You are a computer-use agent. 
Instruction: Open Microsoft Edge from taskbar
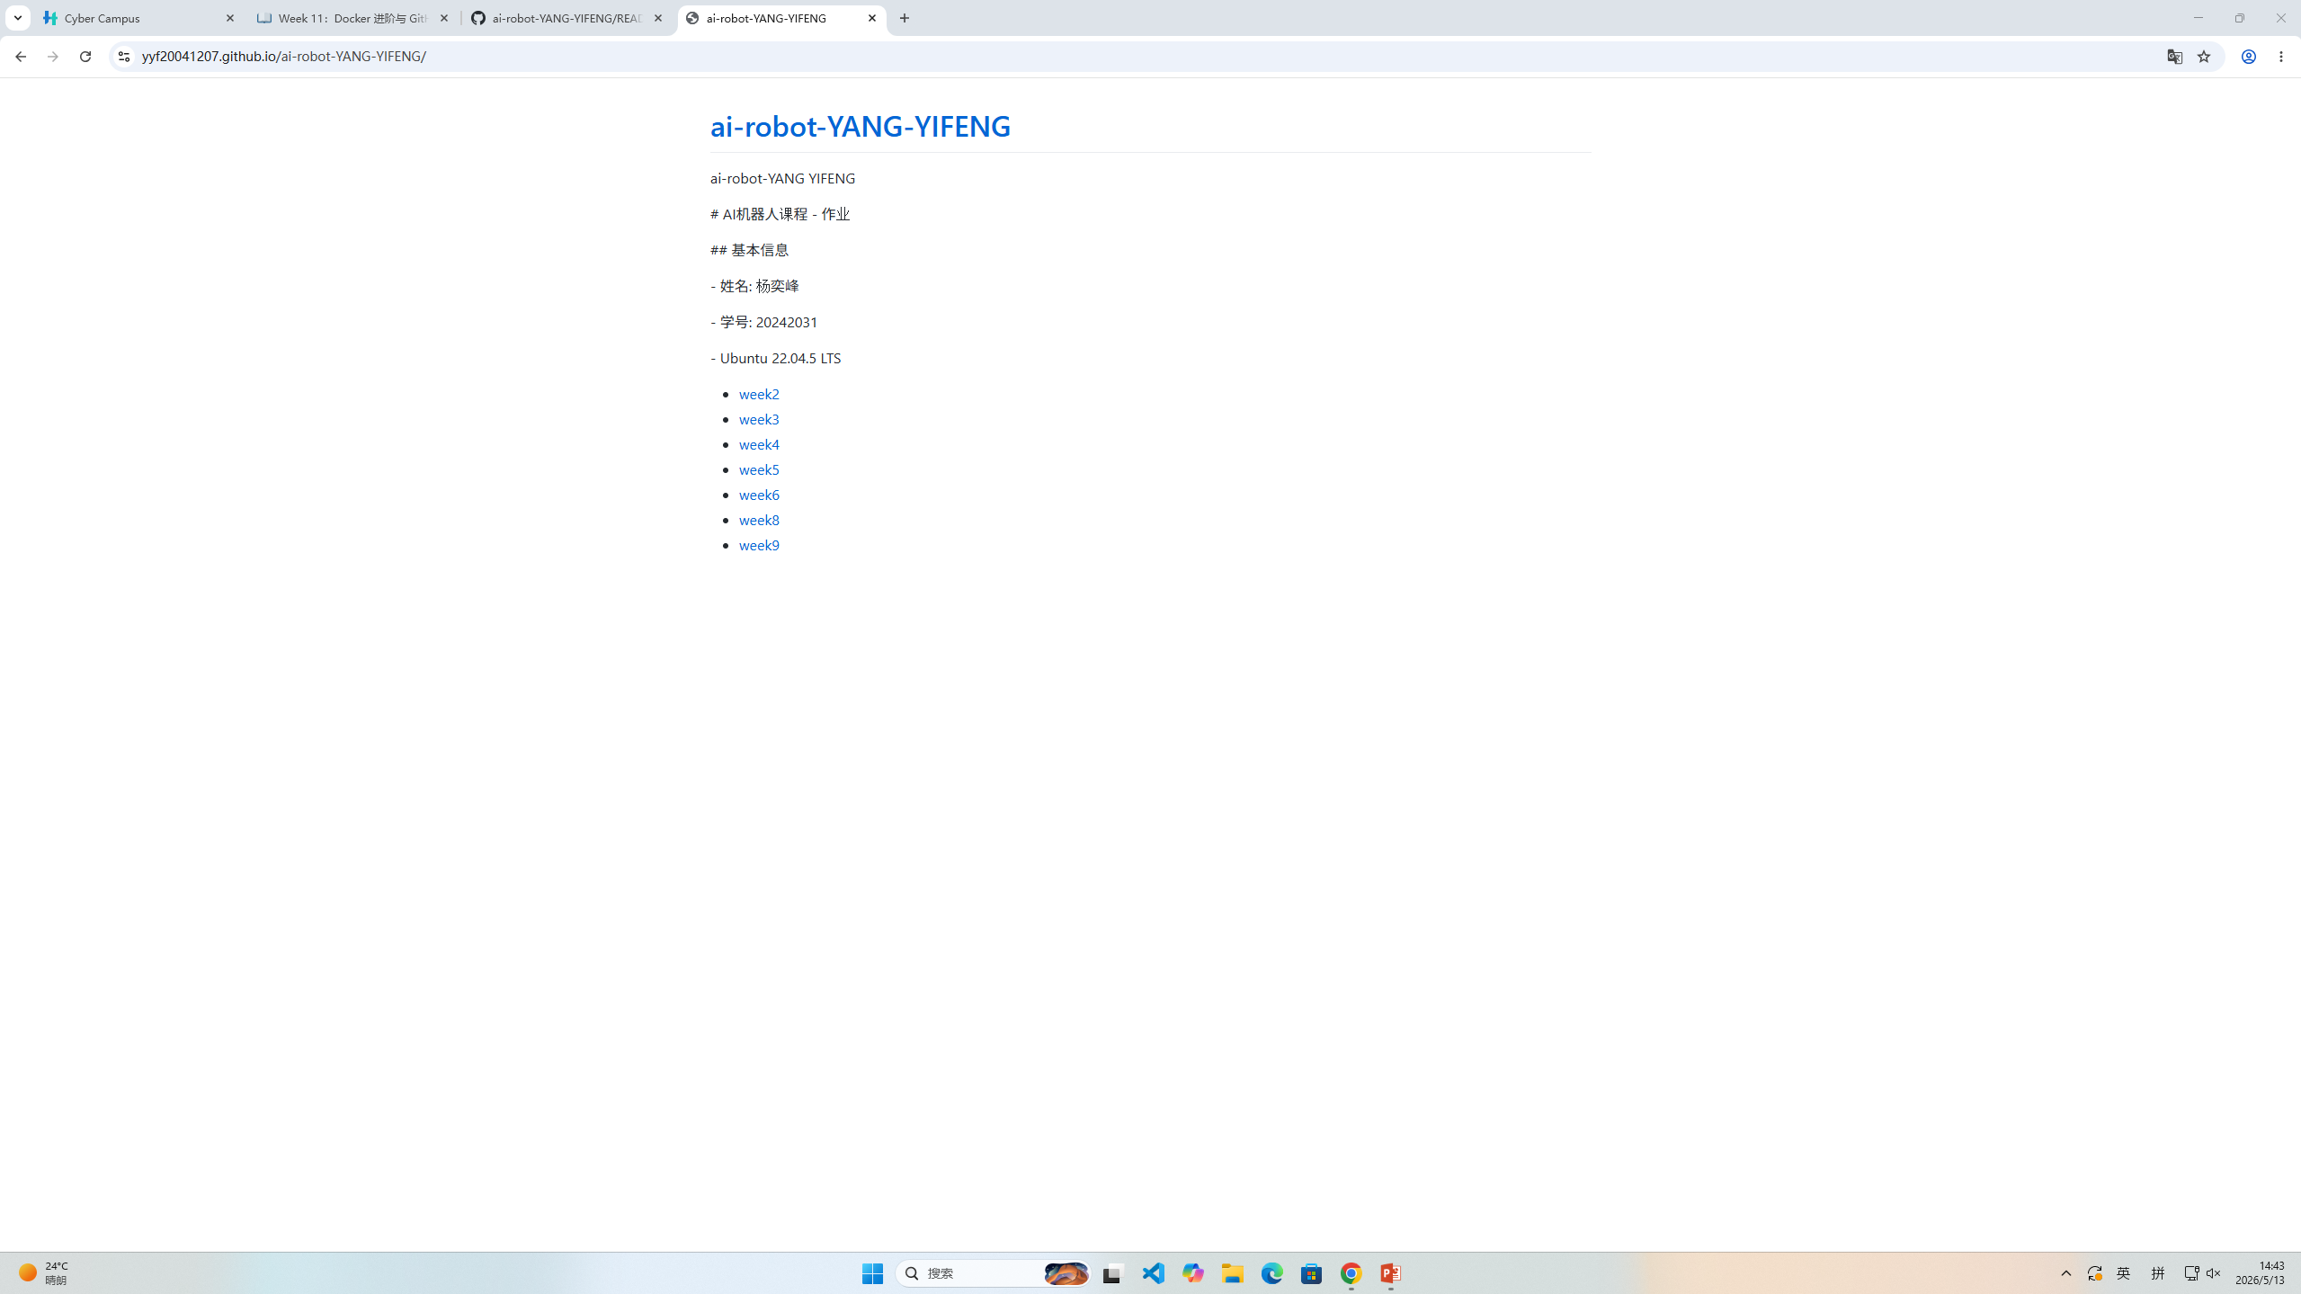click(x=1271, y=1273)
